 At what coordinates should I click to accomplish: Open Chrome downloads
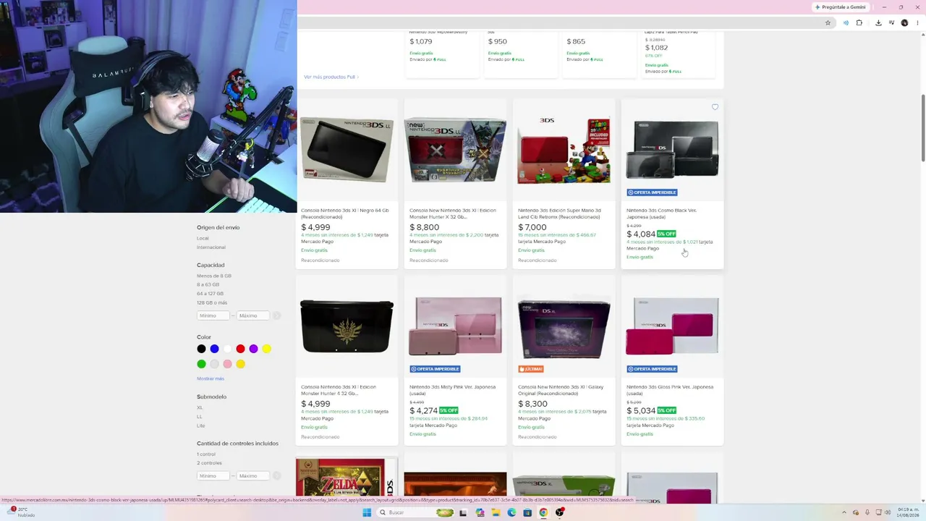(x=878, y=22)
